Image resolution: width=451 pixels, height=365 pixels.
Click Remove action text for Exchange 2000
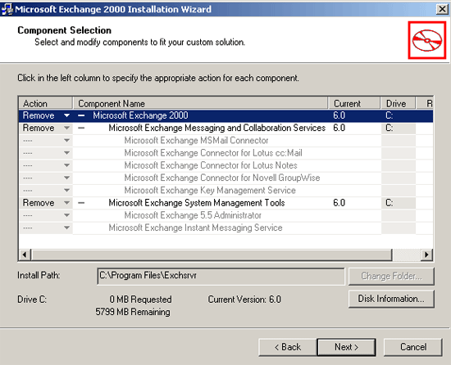pyautogui.click(x=39, y=115)
